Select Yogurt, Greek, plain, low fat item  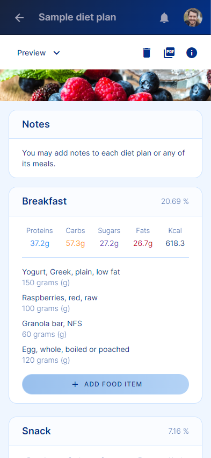(x=71, y=277)
